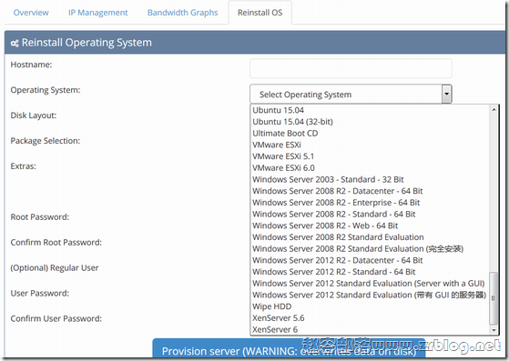The image size is (509, 361).
Task: Select the Wipe HDD option
Action: coord(370,306)
